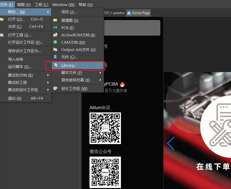Expand the arrow beside 最近的设计工作区

click(48, 90)
